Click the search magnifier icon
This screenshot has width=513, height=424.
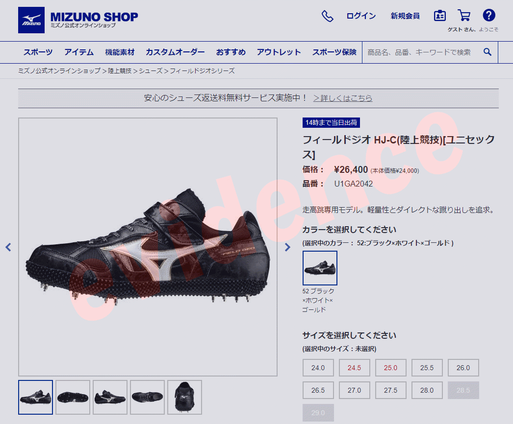pyautogui.click(x=487, y=52)
